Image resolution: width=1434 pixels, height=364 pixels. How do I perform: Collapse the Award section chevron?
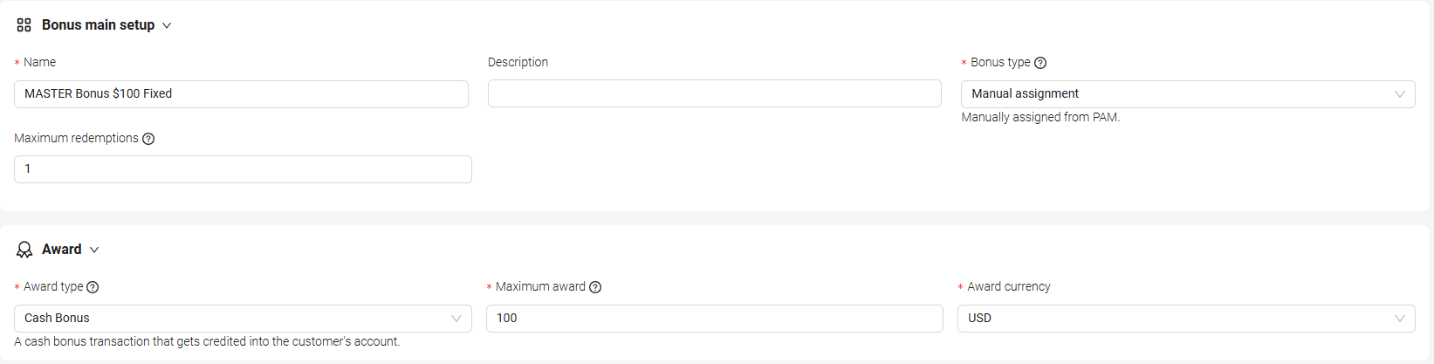click(94, 250)
